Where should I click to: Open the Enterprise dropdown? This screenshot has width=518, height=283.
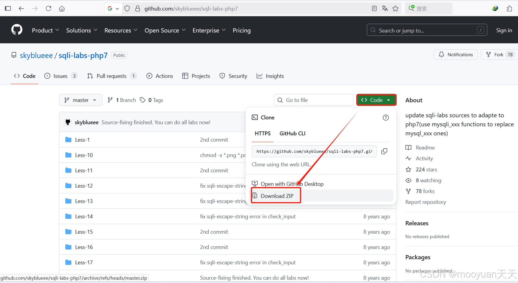pyautogui.click(x=209, y=30)
